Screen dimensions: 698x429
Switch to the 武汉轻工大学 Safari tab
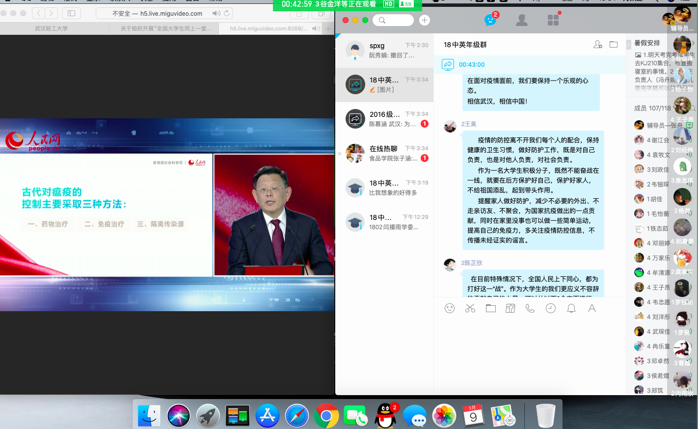pyautogui.click(x=52, y=28)
